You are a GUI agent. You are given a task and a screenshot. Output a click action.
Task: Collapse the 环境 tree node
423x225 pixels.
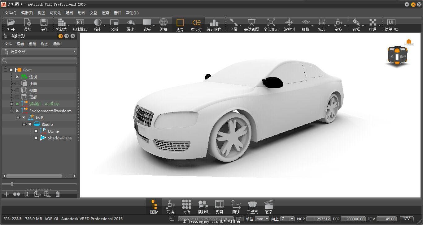click(18, 117)
